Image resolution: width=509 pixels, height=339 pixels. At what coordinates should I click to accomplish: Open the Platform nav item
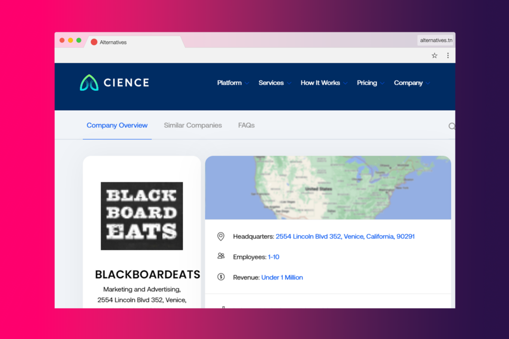pyautogui.click(x=229, y=83)
